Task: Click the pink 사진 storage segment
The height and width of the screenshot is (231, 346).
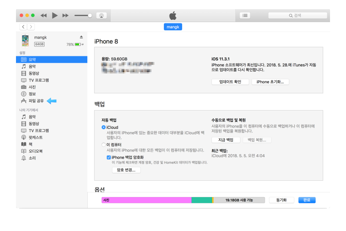Action: click(x=147, y=200)
